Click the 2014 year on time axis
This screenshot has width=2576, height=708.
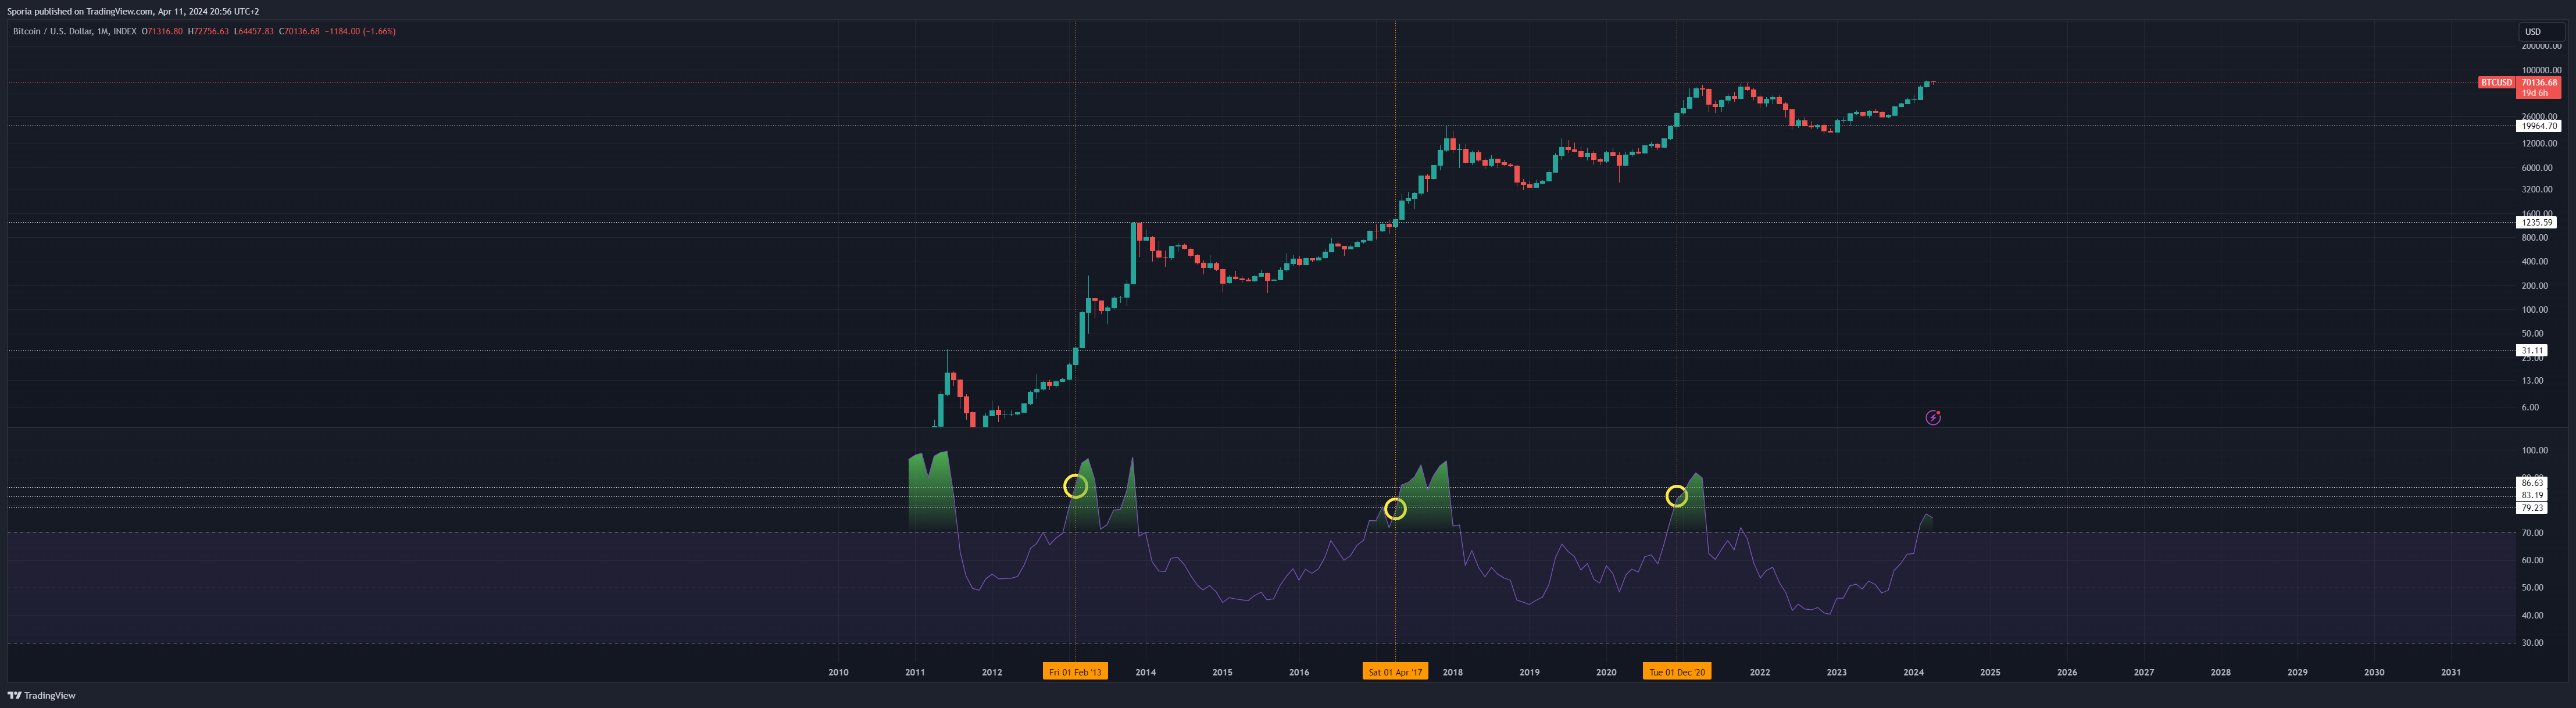click(1145, 672)
